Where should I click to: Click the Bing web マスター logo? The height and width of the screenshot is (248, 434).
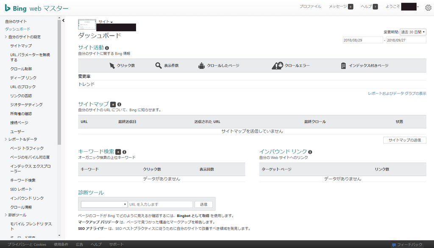tap(36, 8)
